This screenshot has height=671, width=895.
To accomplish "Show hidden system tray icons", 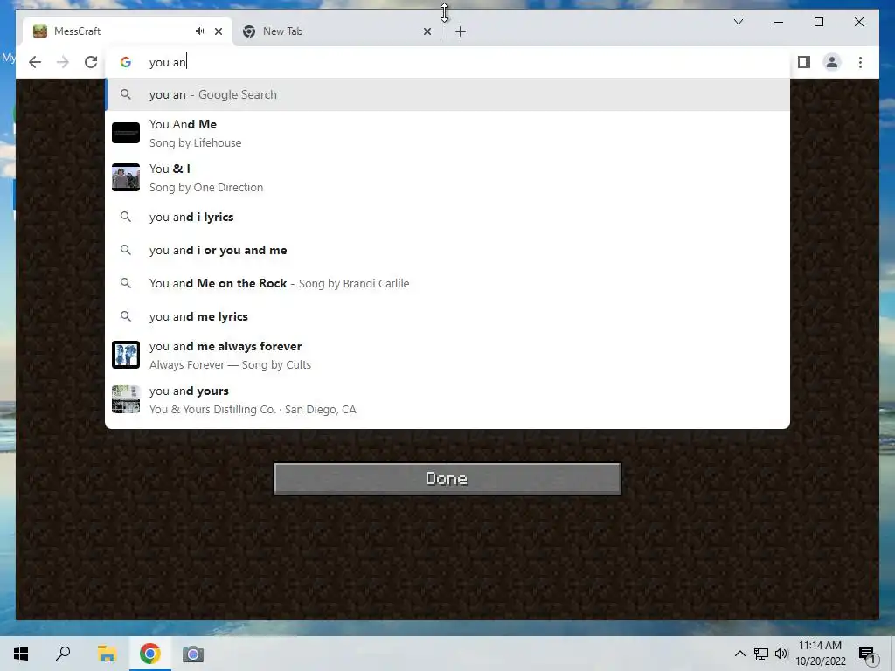I will [739, 654].
